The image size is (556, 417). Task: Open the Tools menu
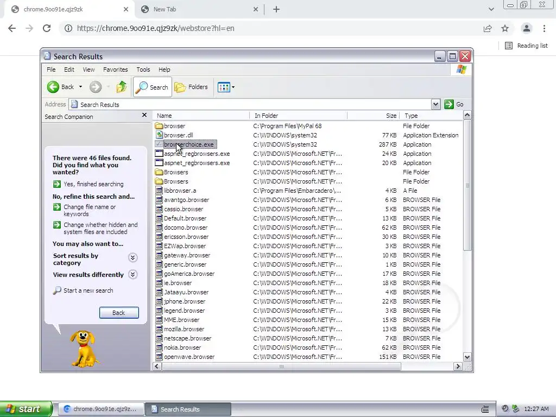click(x=143, y=69)
